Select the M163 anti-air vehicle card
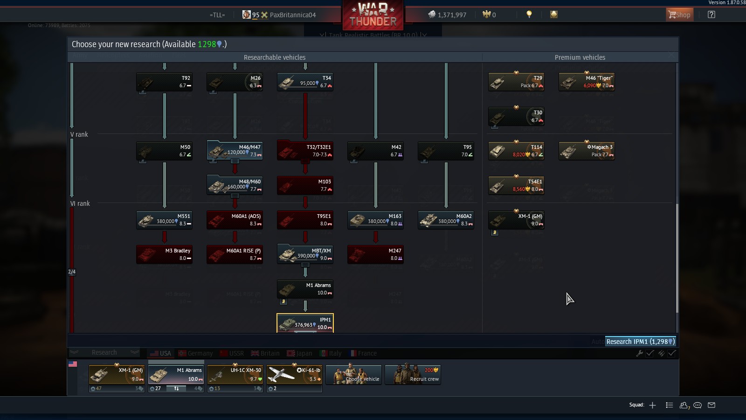The width and height of the screenshot is (746, 420). click(x=376, y=220)
